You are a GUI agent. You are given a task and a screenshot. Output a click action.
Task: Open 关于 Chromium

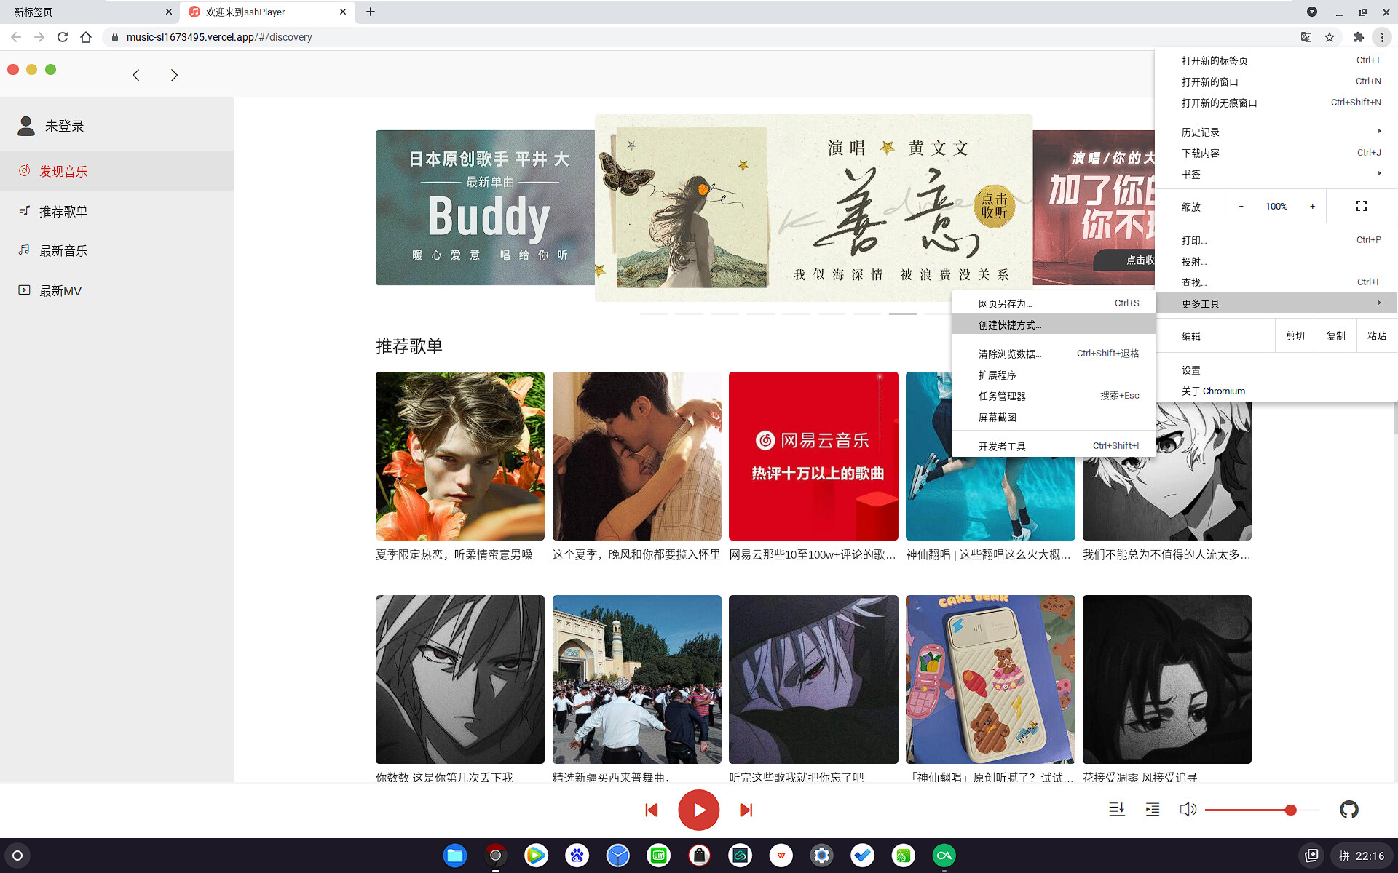[x=1276, y=391]
